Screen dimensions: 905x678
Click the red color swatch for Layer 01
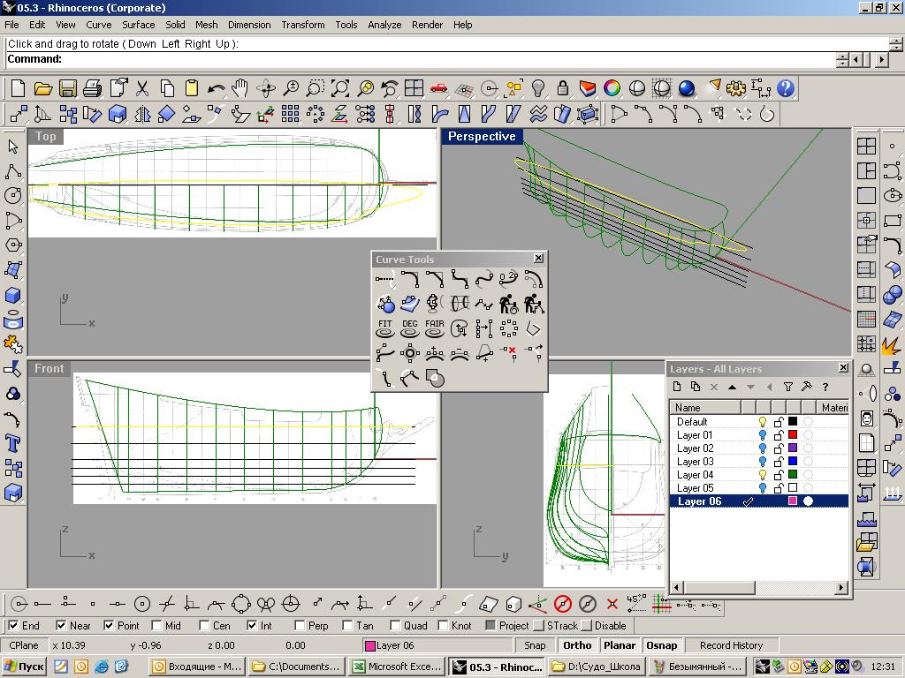tap(793, 435)
